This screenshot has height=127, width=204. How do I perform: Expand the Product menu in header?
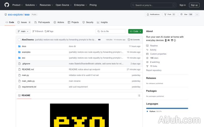[17, 5]
